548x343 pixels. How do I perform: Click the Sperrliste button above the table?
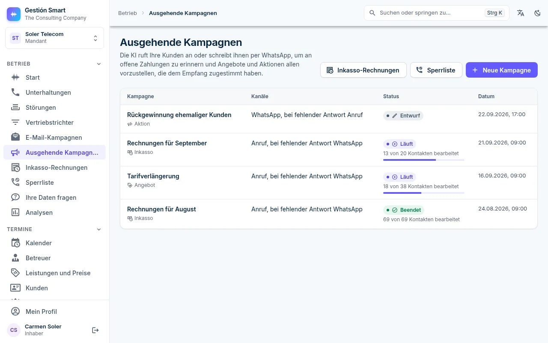(x=436, y=70)
